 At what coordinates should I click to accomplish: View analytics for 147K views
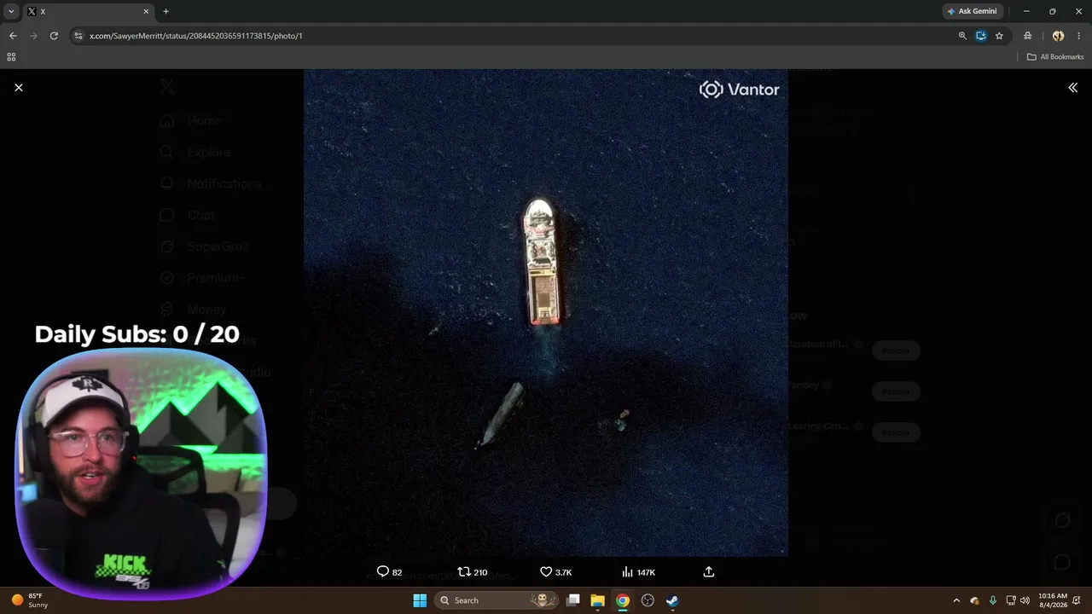(638, 572)
